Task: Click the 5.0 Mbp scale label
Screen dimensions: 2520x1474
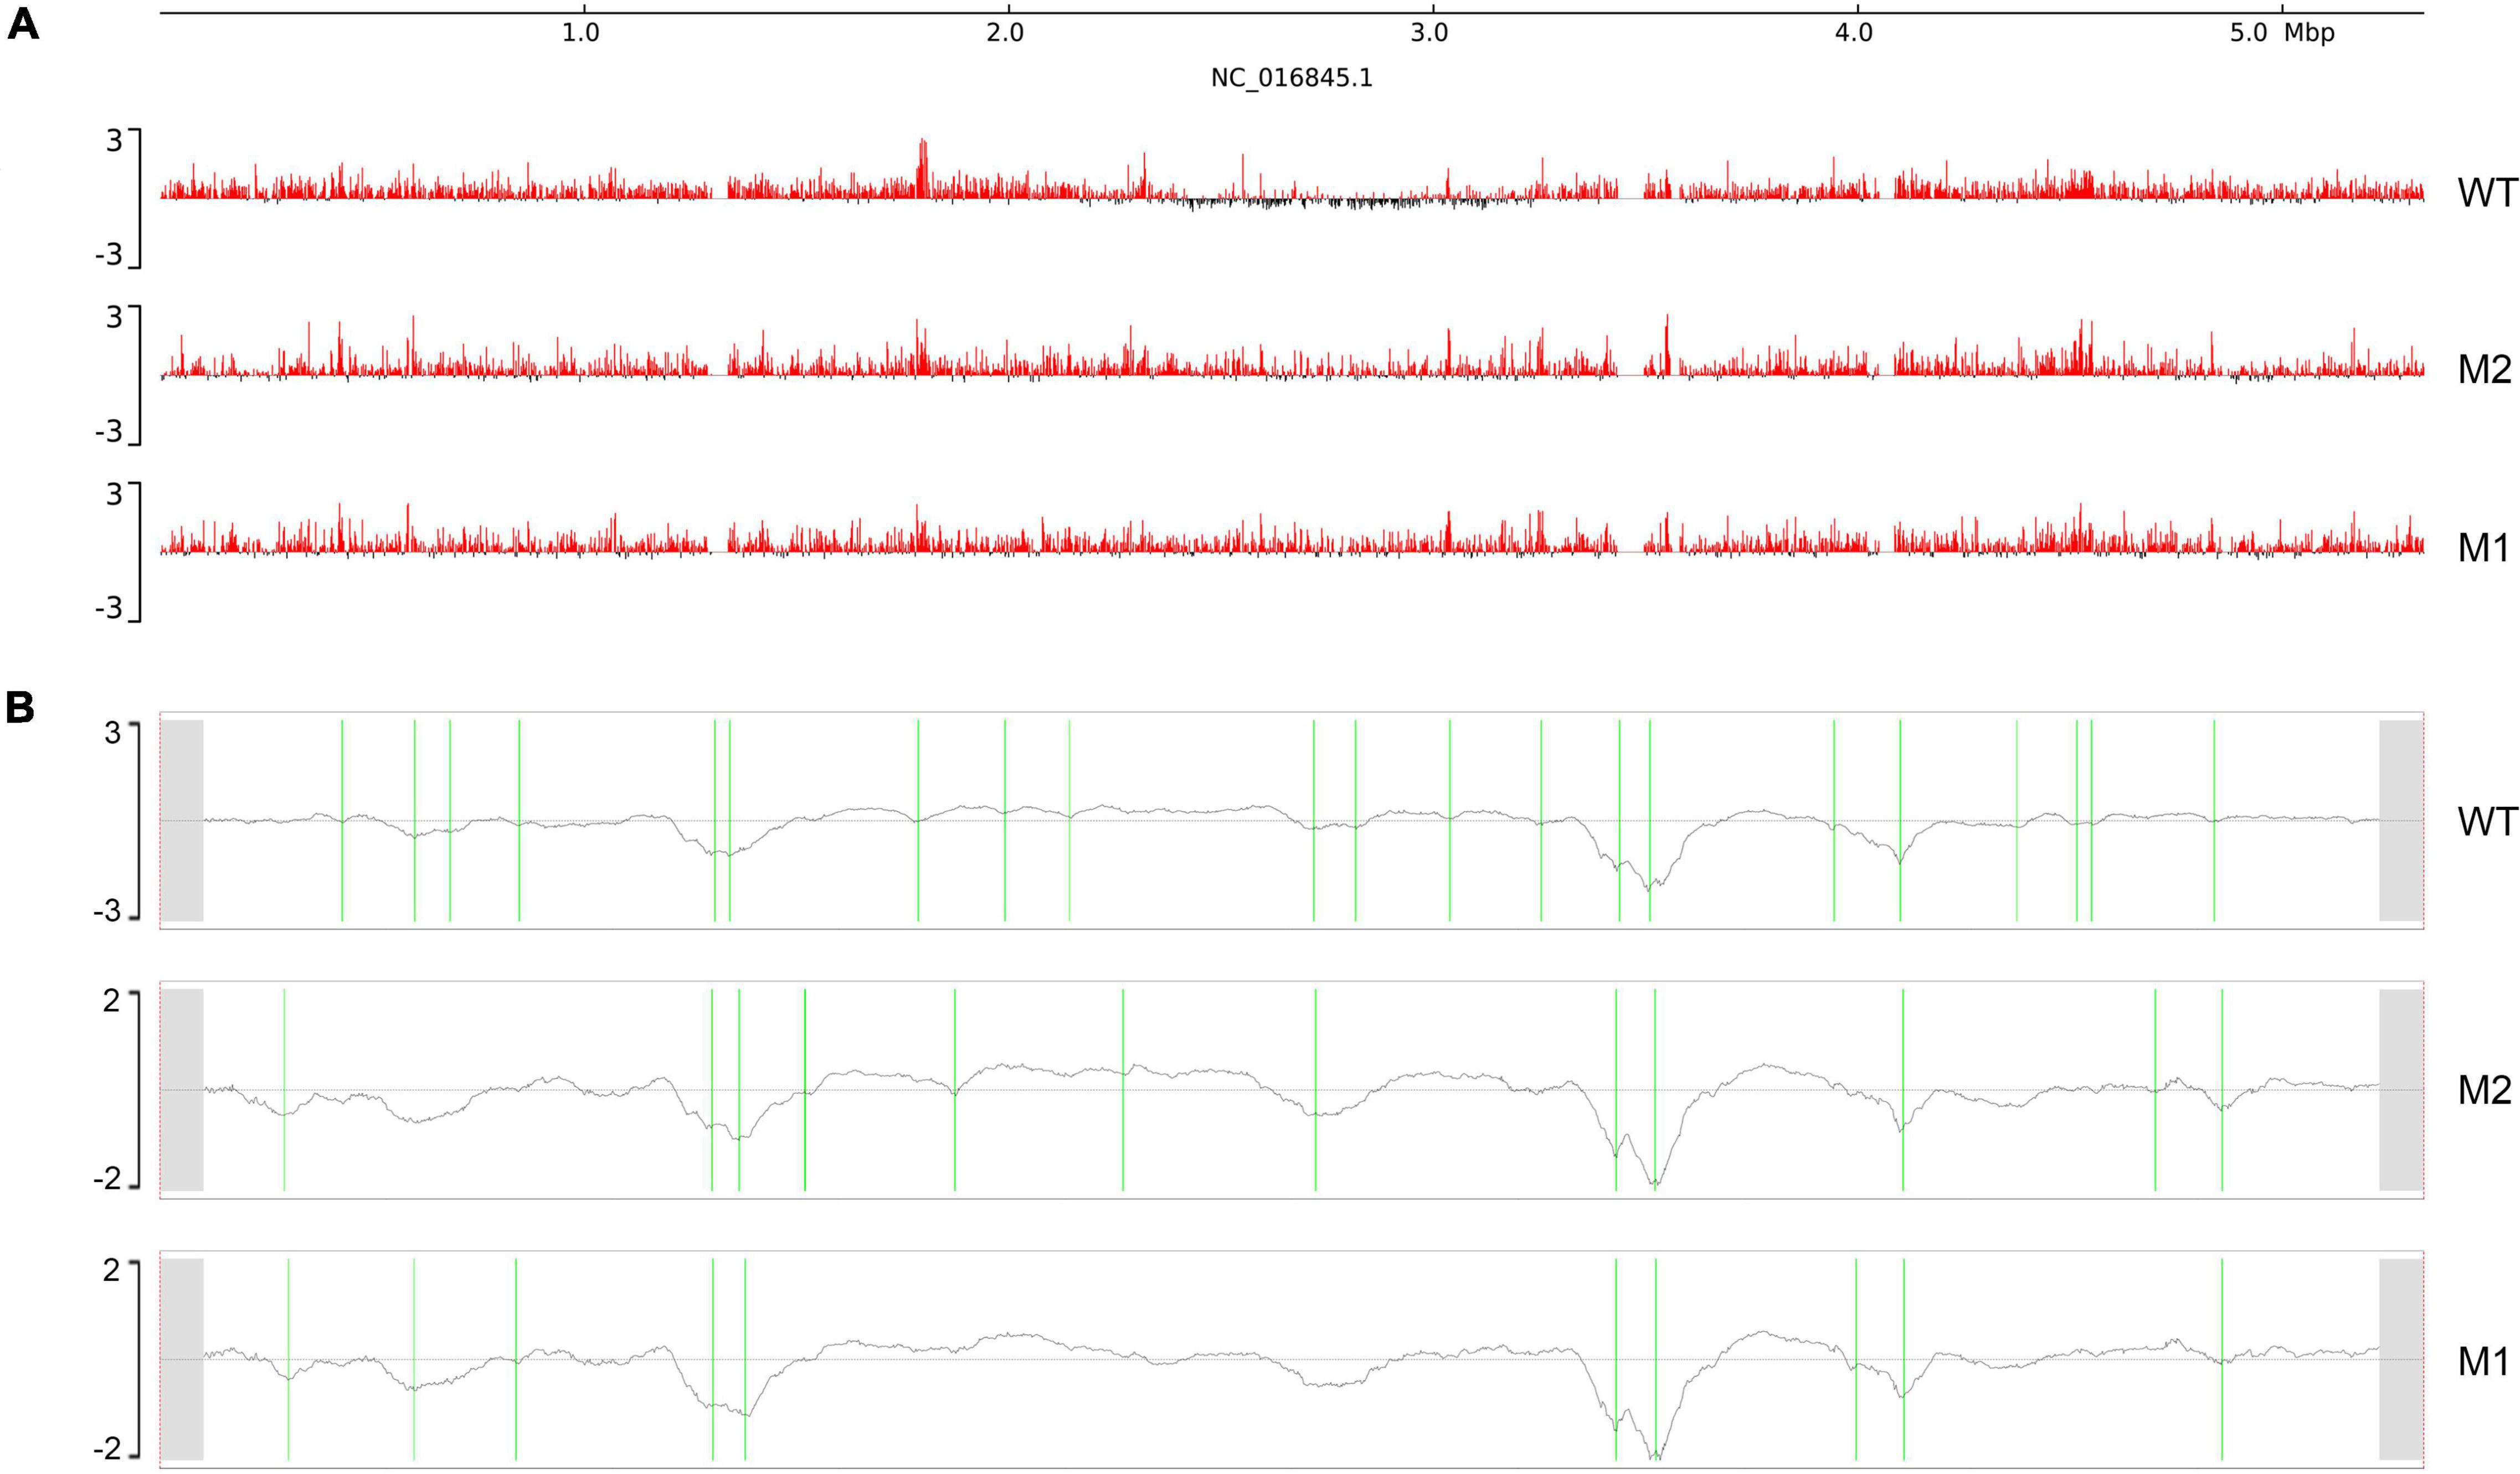Action: (2282, 33)
